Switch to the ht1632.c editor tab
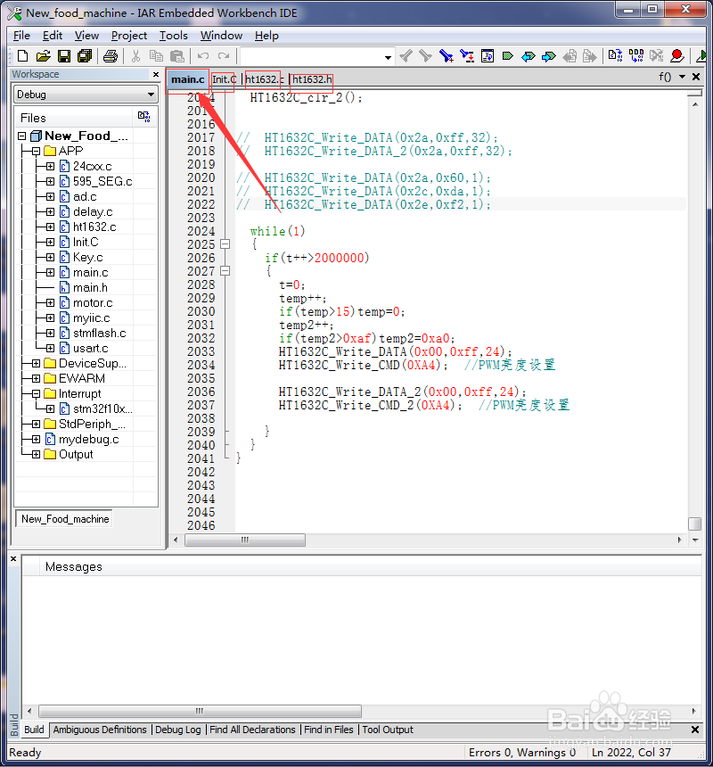 tap(264, 79)
